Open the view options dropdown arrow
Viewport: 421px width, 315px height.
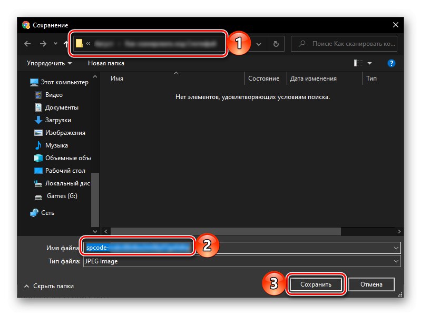(x=369, y=63)
